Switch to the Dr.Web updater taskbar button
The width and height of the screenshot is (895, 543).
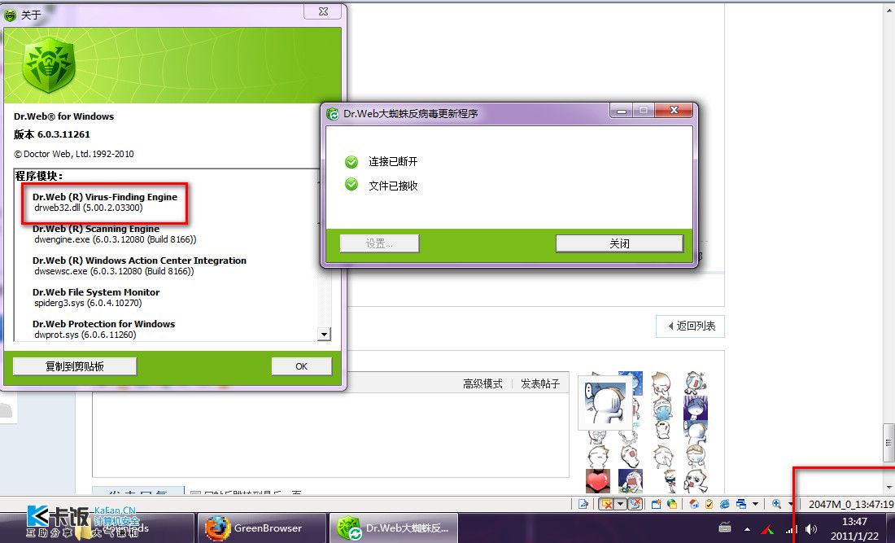tap(395, 528)
